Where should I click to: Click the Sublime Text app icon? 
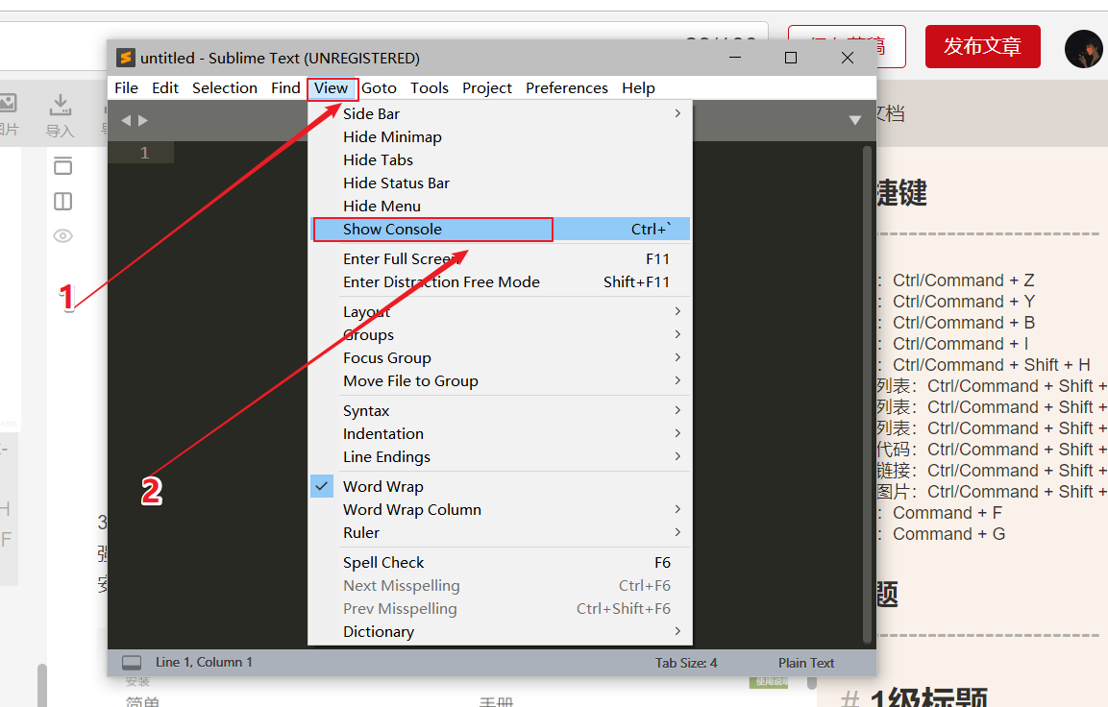(126, 58)
